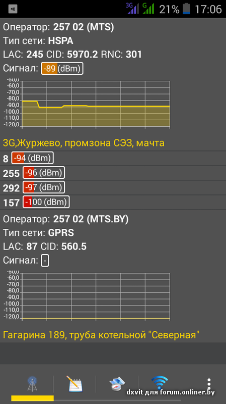
Task: Tap the RNC 301 value
Action: (x=133, y=55)
